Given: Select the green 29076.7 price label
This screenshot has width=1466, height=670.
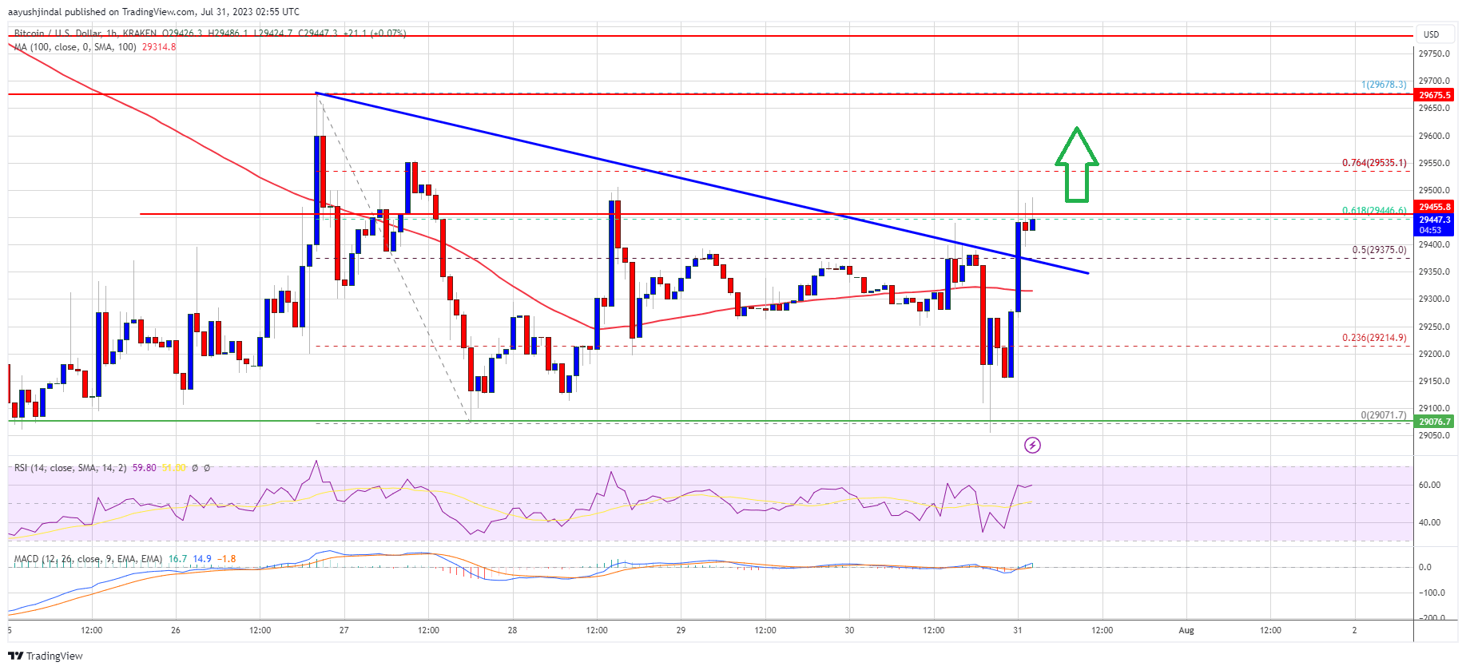Looking at the screenshot, I should coord(1435,422).
